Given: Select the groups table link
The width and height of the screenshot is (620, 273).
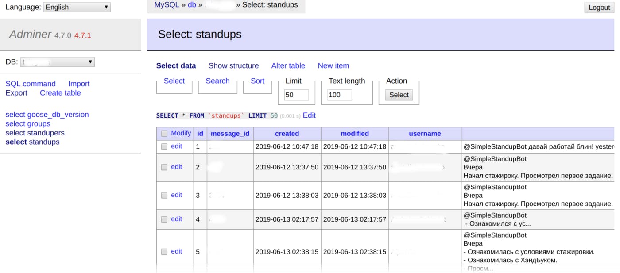Looking at the screenshot, I should (39, 124).
